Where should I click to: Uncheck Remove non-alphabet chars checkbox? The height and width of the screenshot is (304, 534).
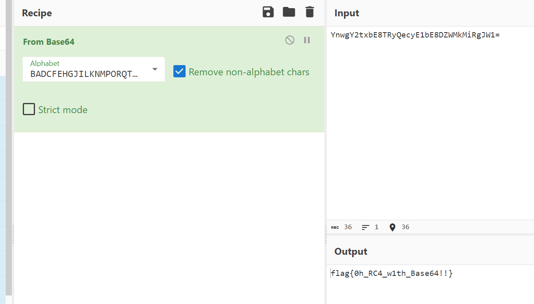pos(179,72)
